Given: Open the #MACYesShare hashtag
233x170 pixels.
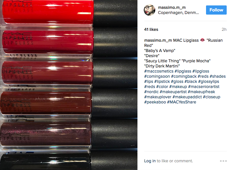Looking at the screenshot, I should 181,102.
